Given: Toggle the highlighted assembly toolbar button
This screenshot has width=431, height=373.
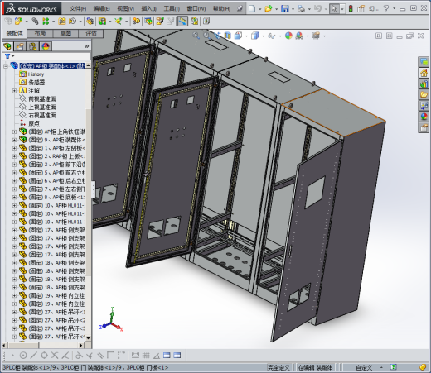Looking at the screenshot, I should pos(182,21).
